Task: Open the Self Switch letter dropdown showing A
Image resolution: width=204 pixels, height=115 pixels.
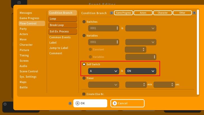Action: (104, 71)
